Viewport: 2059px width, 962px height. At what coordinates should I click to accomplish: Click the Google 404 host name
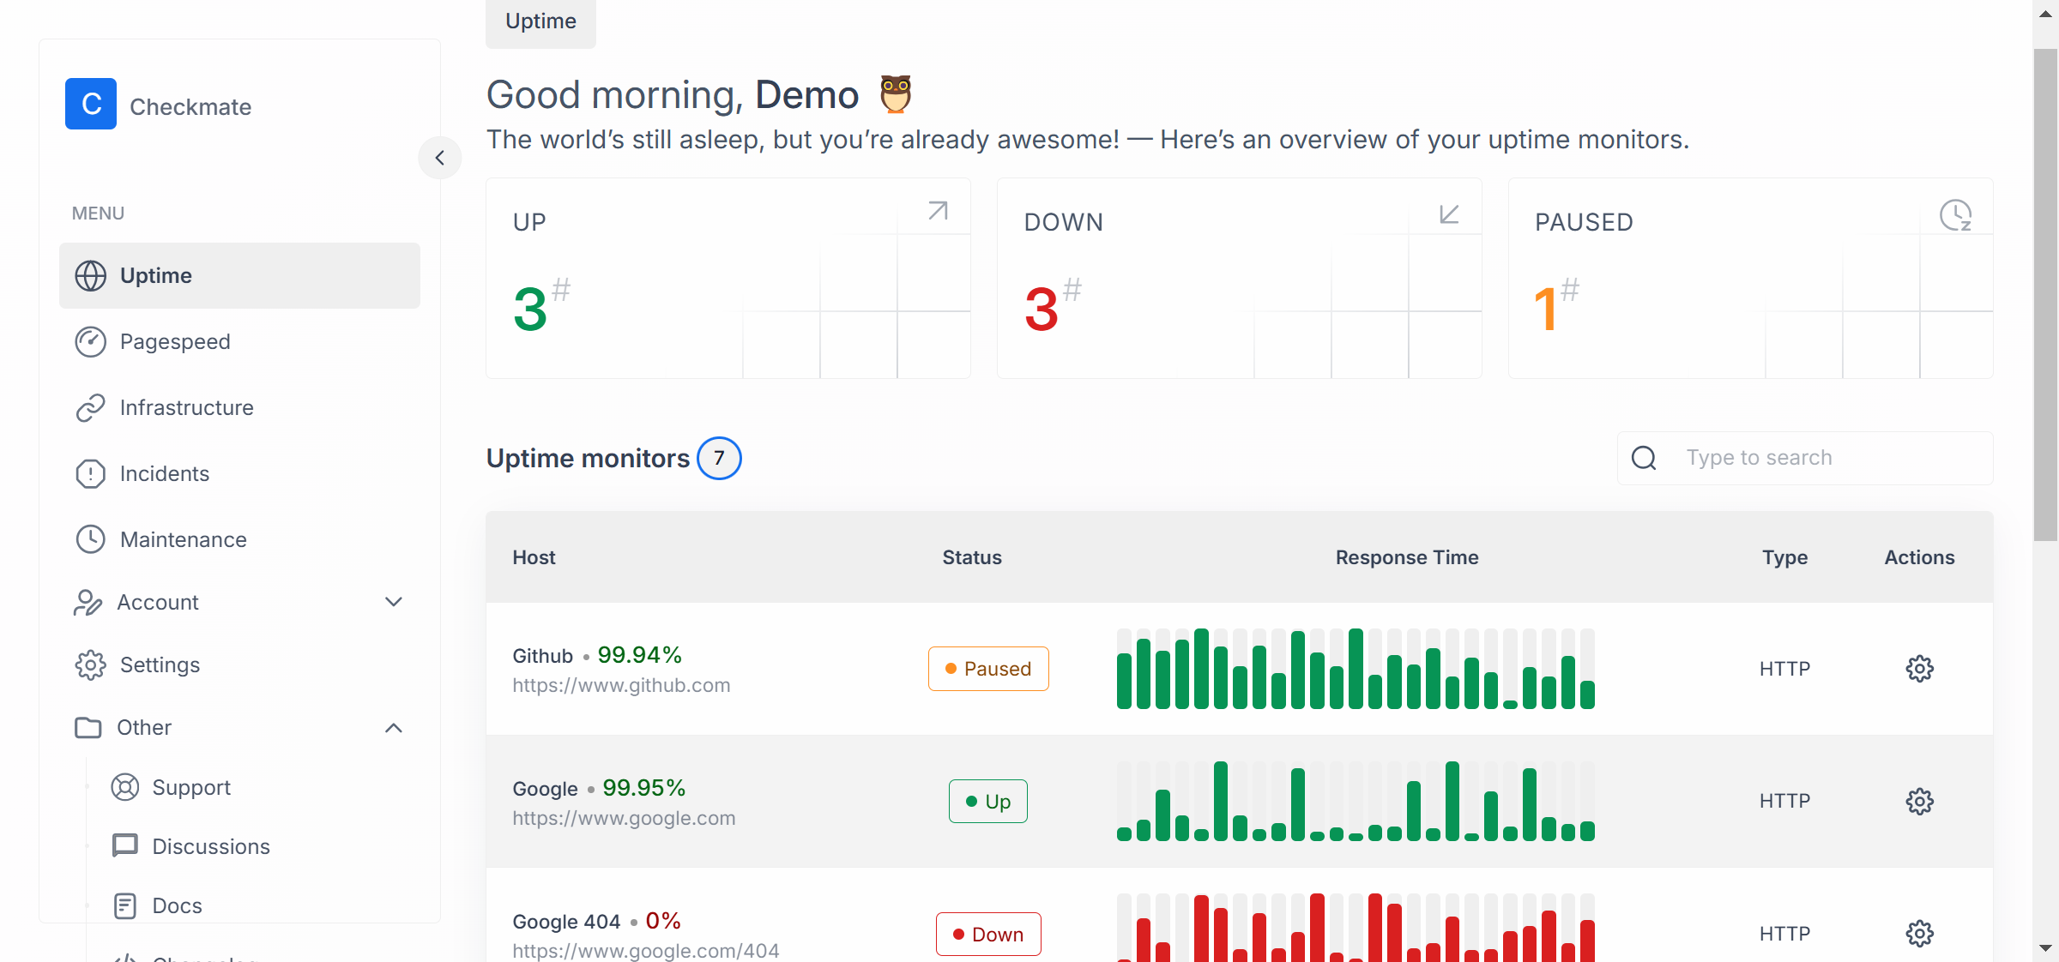(x=566, y=922)
